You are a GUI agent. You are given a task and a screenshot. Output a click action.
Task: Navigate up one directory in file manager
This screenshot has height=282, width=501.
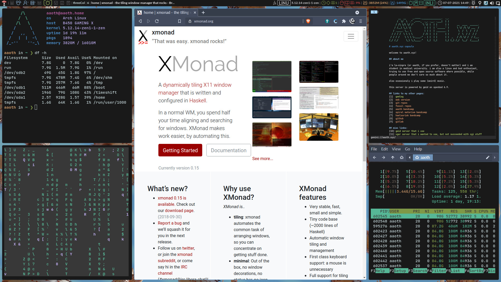pos(392,157)
